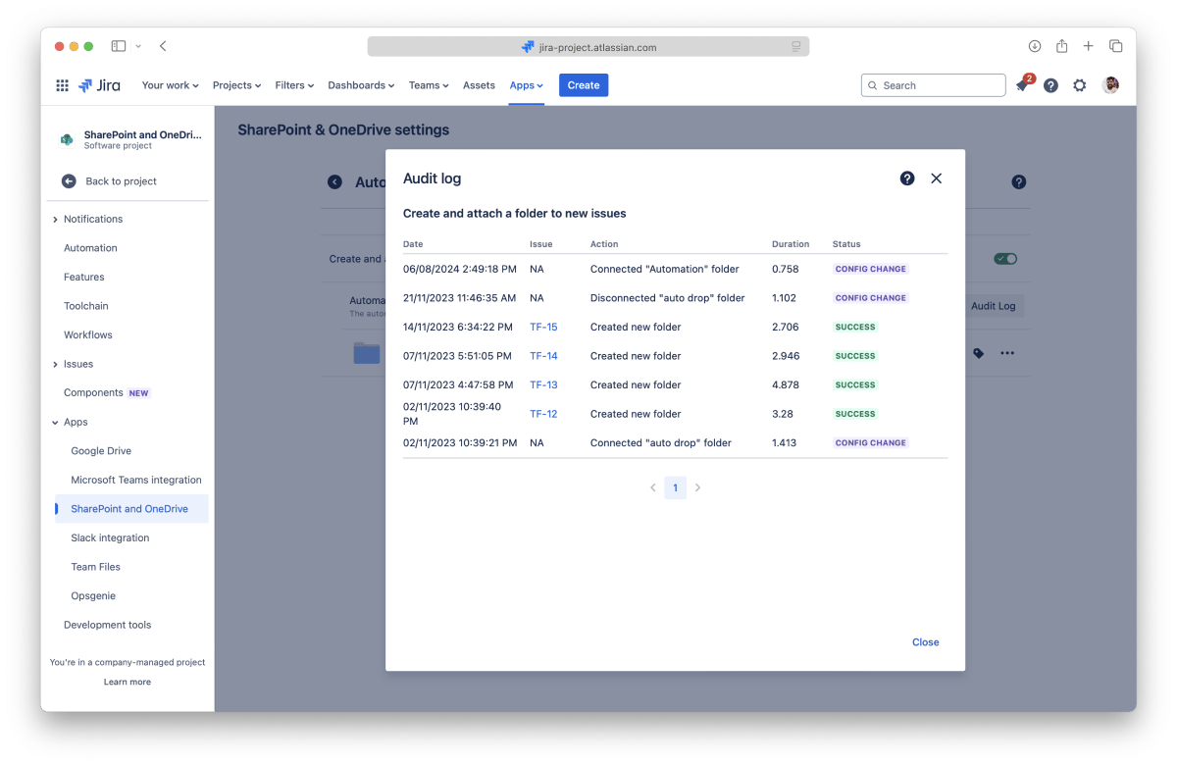This screenshot has width=1177, height=766.
Task: Click the blue Create button
Action: coord(583,85)
